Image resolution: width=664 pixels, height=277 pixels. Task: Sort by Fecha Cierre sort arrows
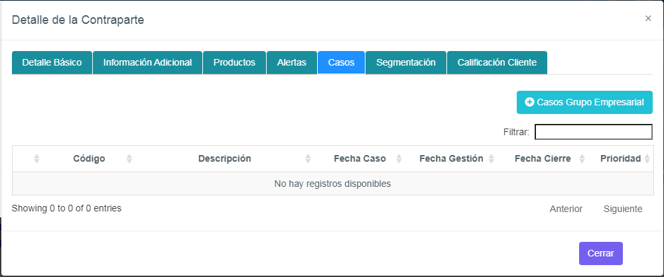(x=582, y=159)
